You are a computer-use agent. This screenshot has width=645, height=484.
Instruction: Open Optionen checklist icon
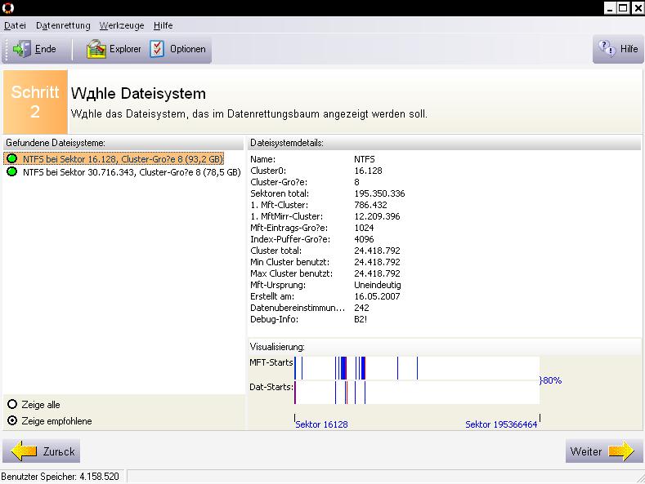[157, 49]
